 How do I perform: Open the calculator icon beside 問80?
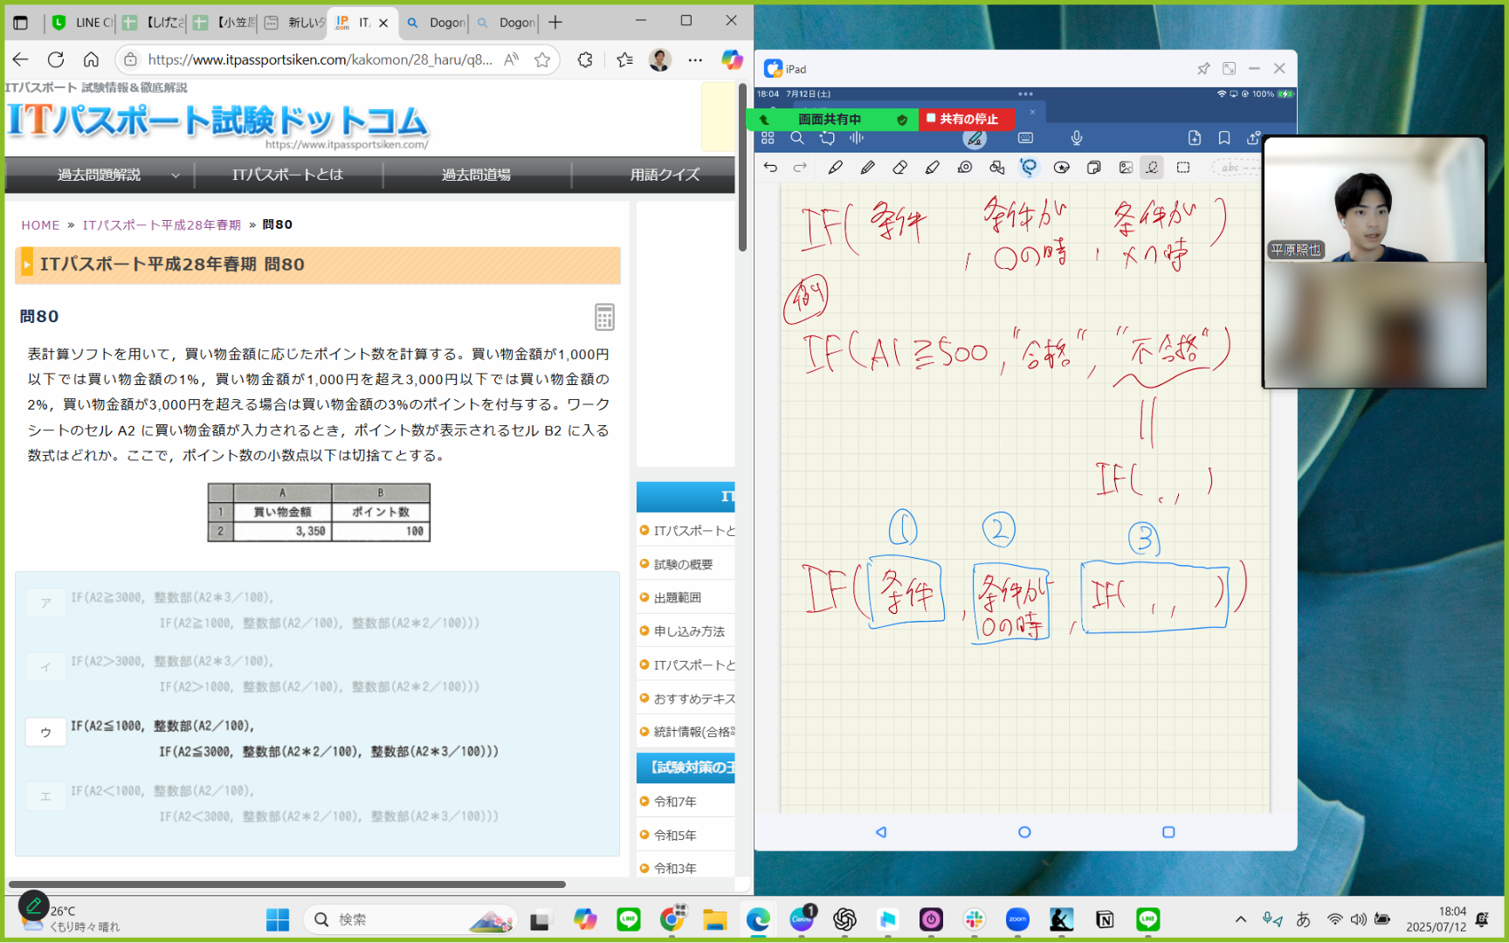pos(604,317)
